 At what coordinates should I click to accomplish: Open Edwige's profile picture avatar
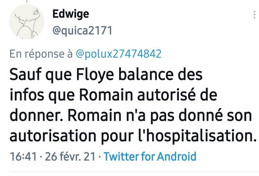(27, 22)
